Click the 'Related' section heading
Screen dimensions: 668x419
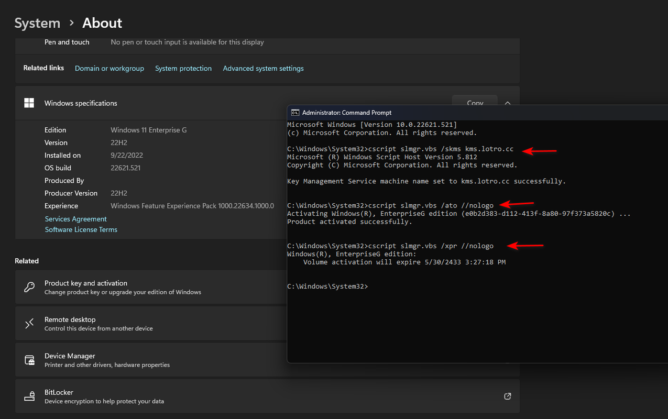27,261
